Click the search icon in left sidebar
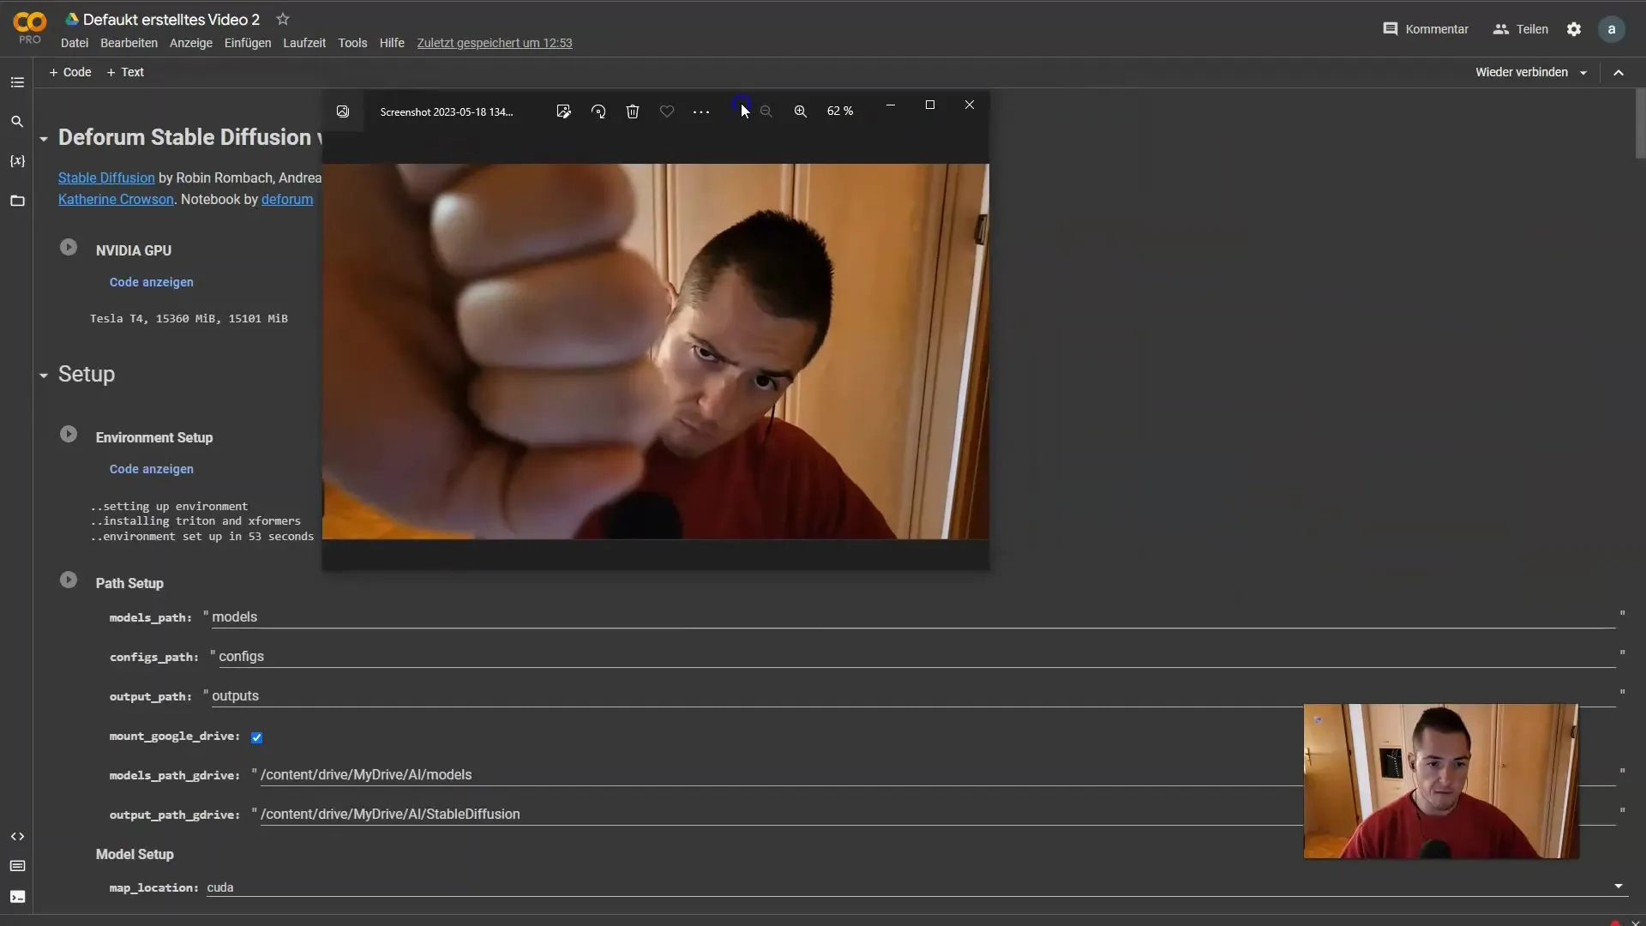Image resolution: width=1646 pixels, height=926 pixels. point(15,122)
